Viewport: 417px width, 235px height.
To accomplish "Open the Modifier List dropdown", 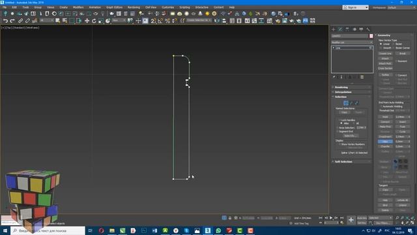I will [352, 42].
